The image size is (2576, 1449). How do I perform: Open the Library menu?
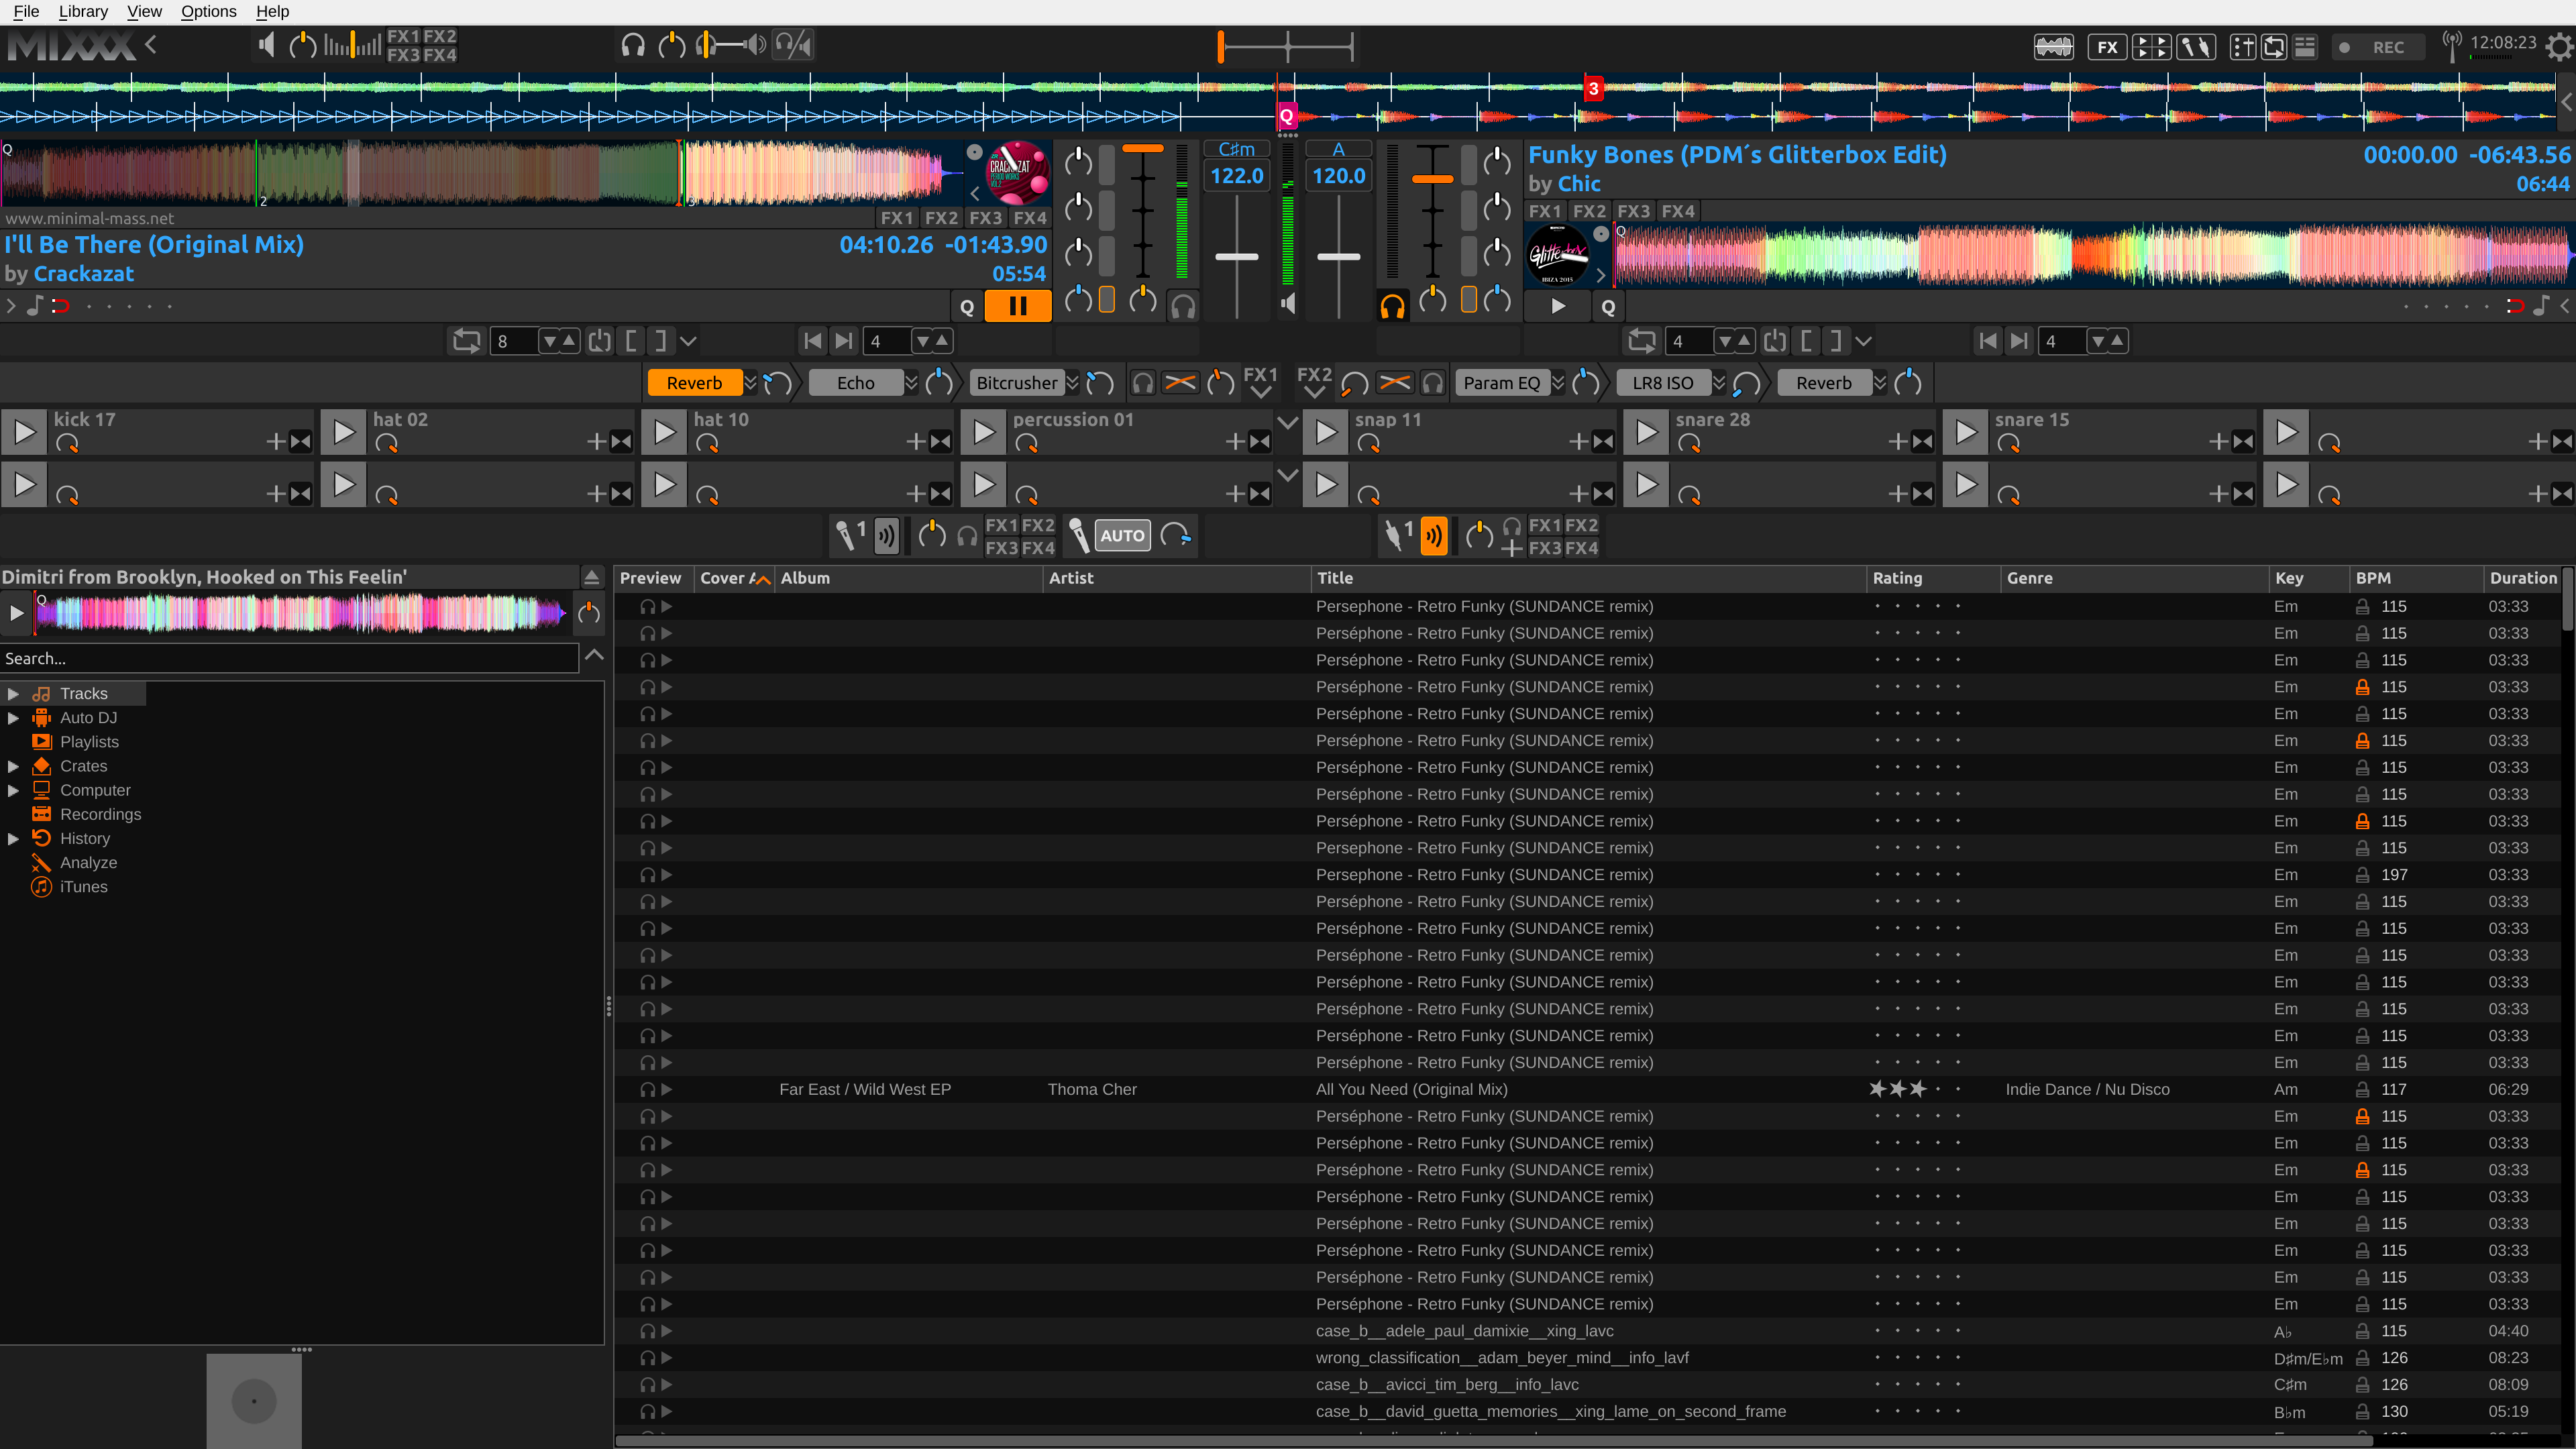pyautogui.click(x=83, y=11)
